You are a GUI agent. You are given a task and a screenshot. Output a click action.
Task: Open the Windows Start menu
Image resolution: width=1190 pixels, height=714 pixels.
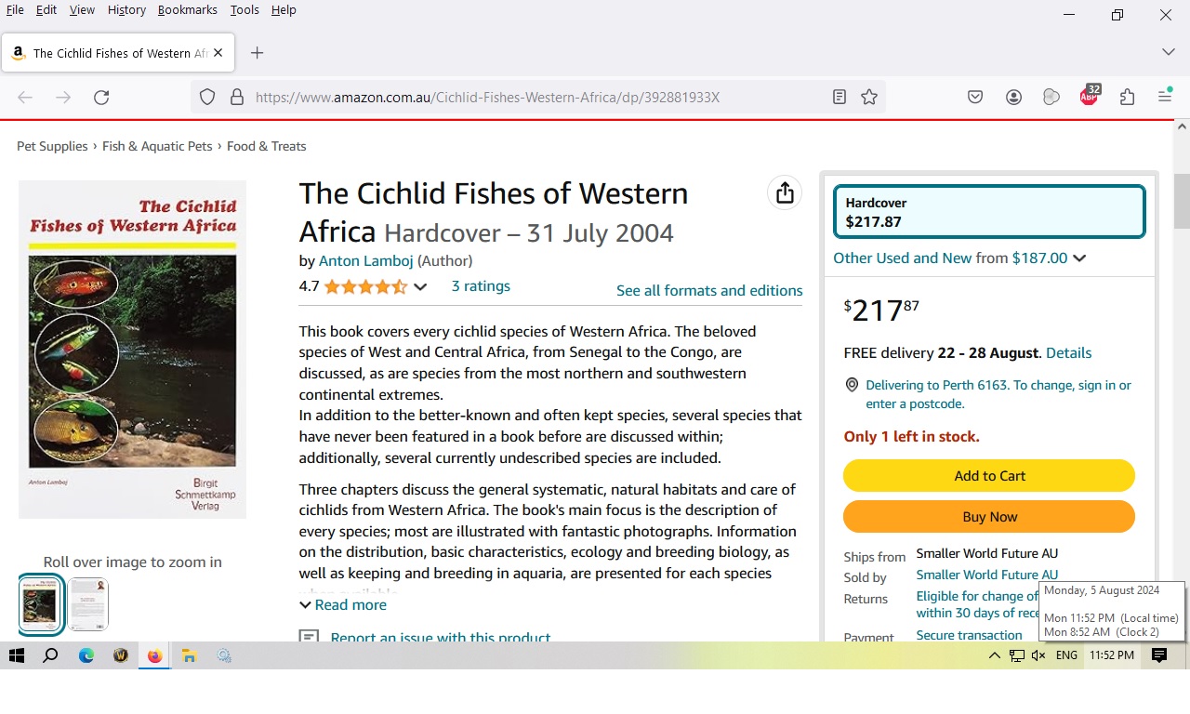17,655
